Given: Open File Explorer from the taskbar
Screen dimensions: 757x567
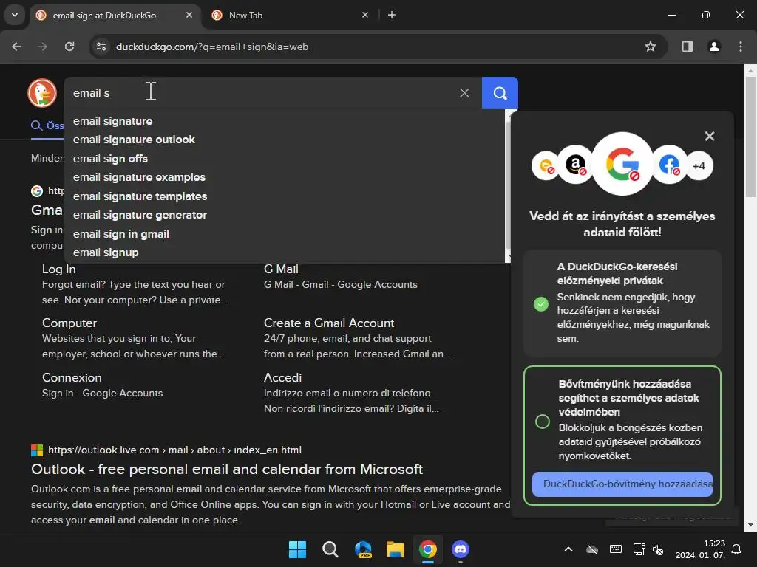Looking at the screenshot, I should (396, 549).
